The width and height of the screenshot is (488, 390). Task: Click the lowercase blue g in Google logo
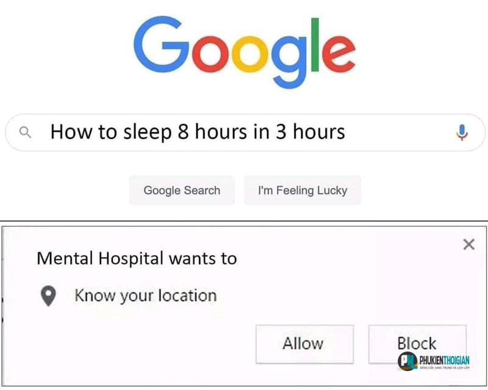(x=289, y=62)
